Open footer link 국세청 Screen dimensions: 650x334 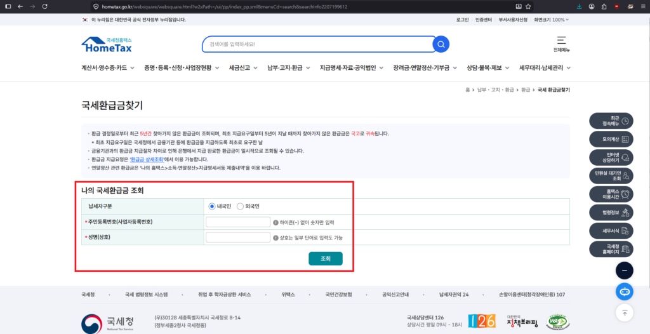pos(88,294)
